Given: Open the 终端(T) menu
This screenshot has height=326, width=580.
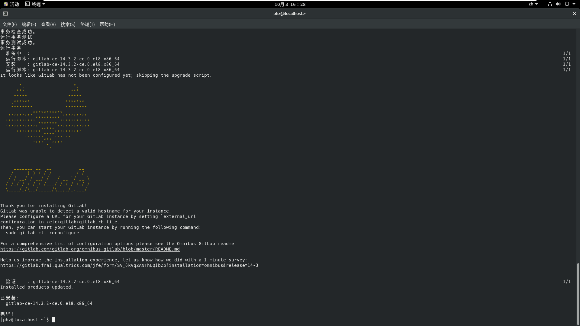Looking at the screenshot, I should pyautogui.click(x=87, y=24).
